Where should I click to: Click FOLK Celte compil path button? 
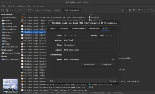(71, 10)
